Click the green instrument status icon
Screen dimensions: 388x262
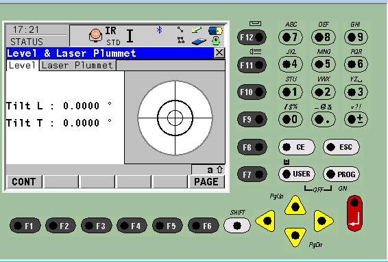(216, 41)
